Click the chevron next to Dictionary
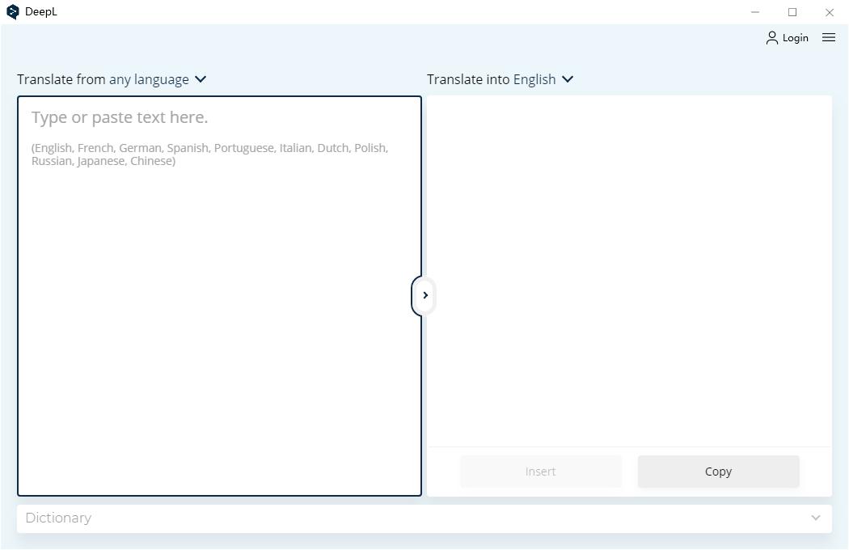Image resolution: width=849 pixels, height=550 pixels. coord(815,518)
